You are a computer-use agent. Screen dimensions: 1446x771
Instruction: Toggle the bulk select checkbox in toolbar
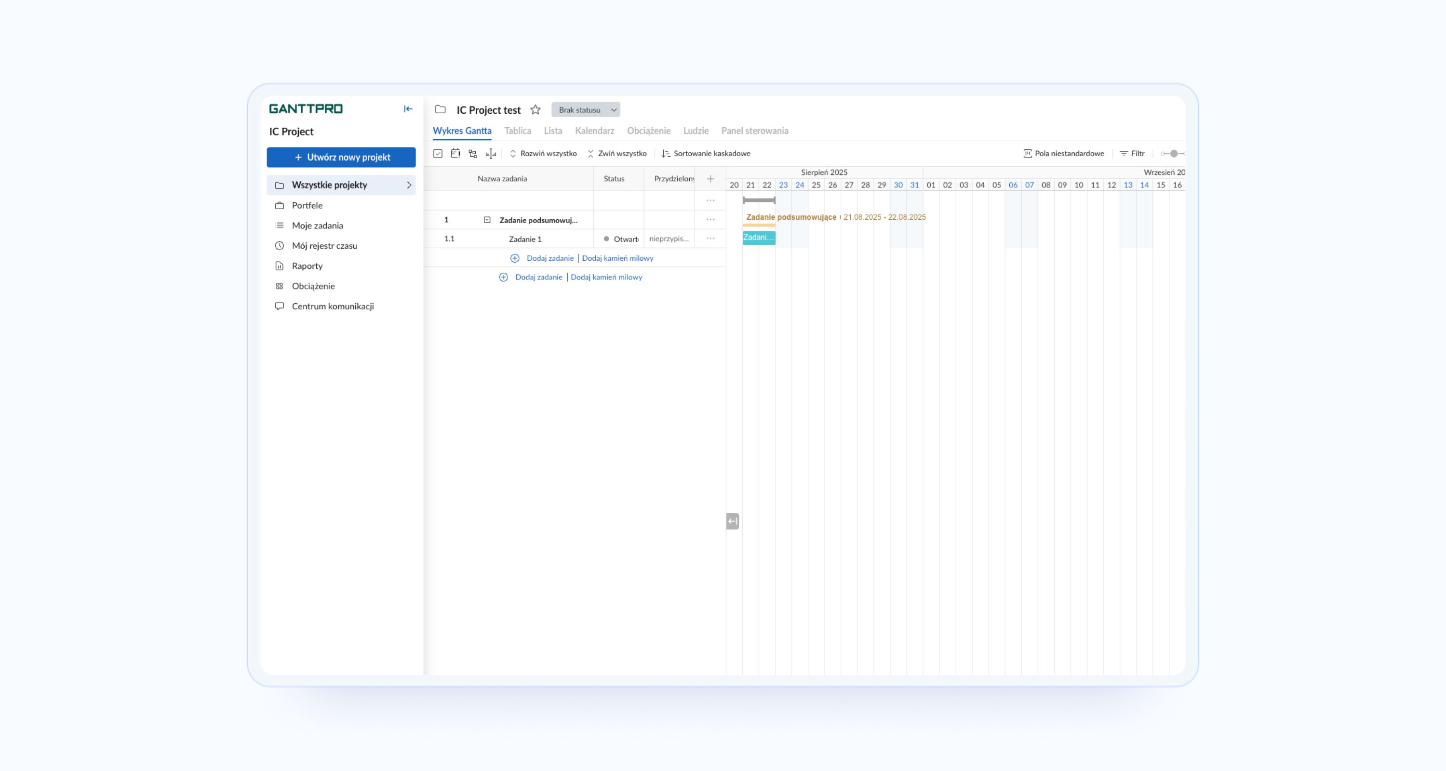[438, 153]
